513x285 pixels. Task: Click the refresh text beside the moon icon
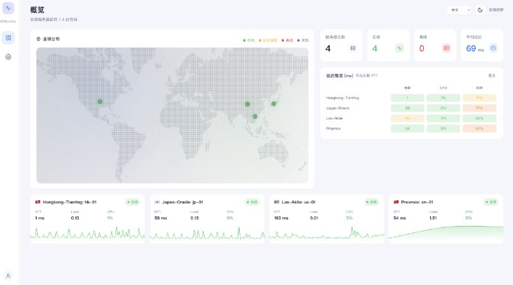[496, 10]
